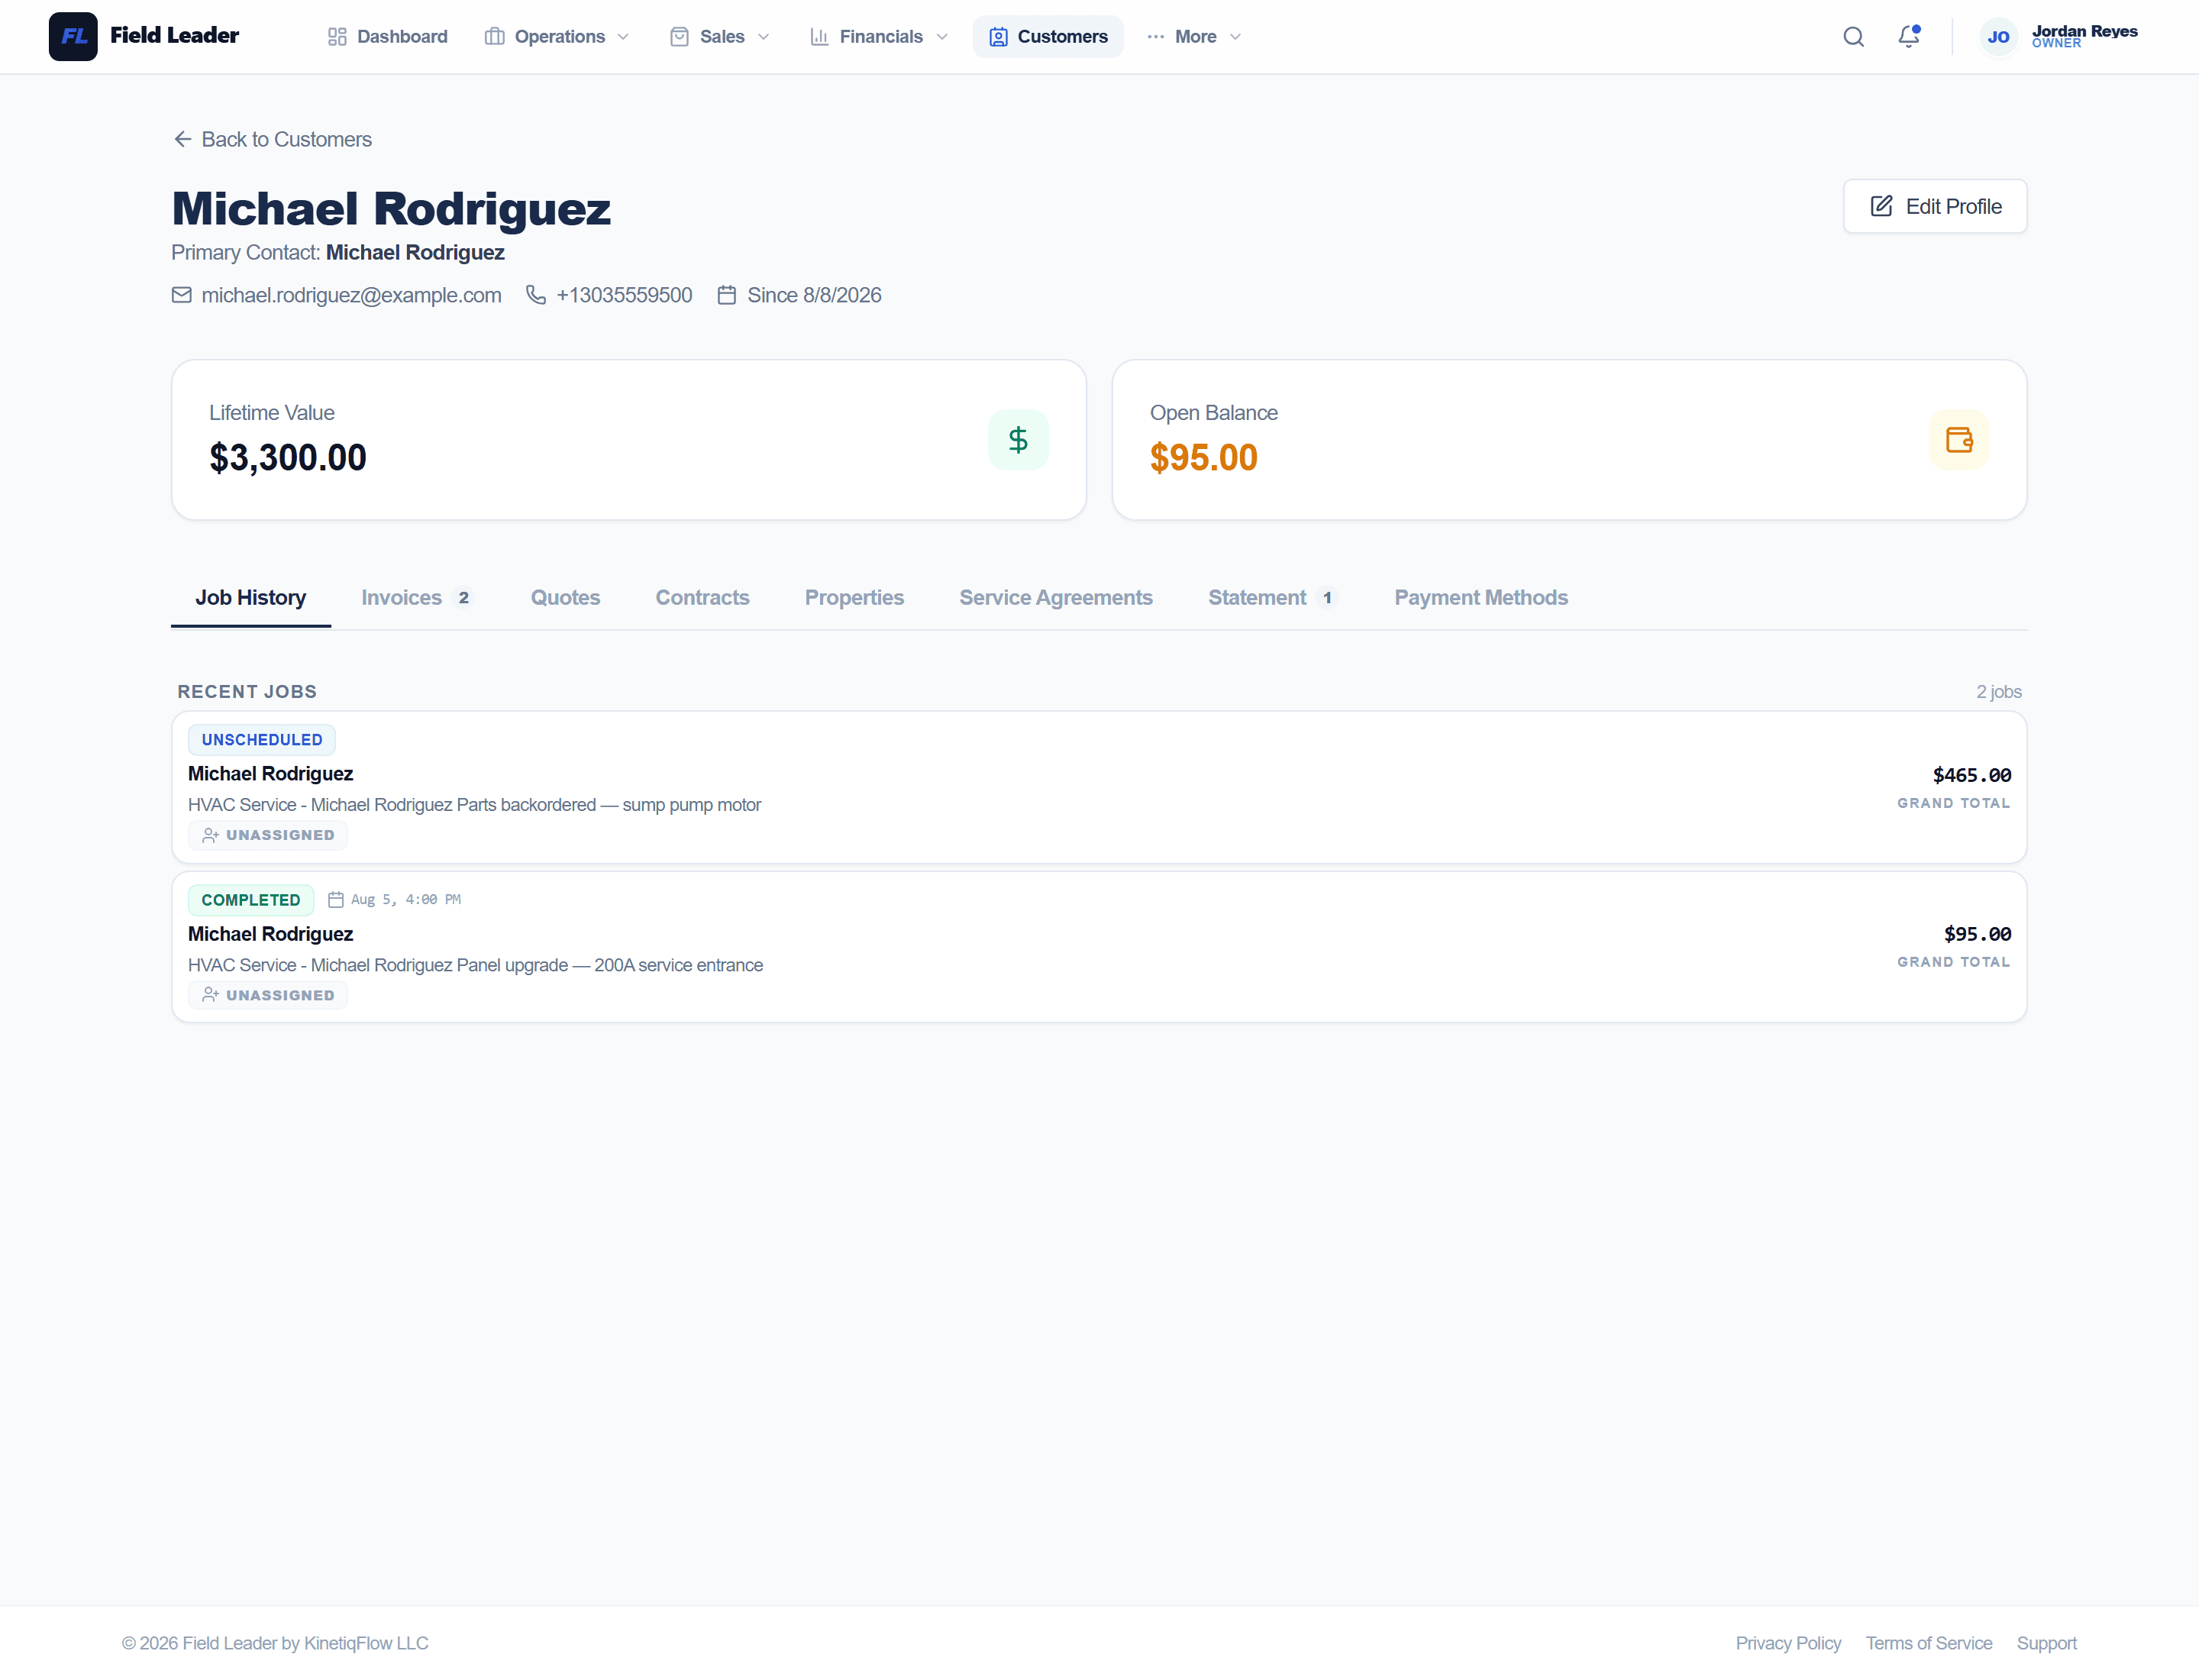Screen dimensions: 2199x1680
Task: Open the Jordan Reyes account menu
Action: (x=2059, y=37)
